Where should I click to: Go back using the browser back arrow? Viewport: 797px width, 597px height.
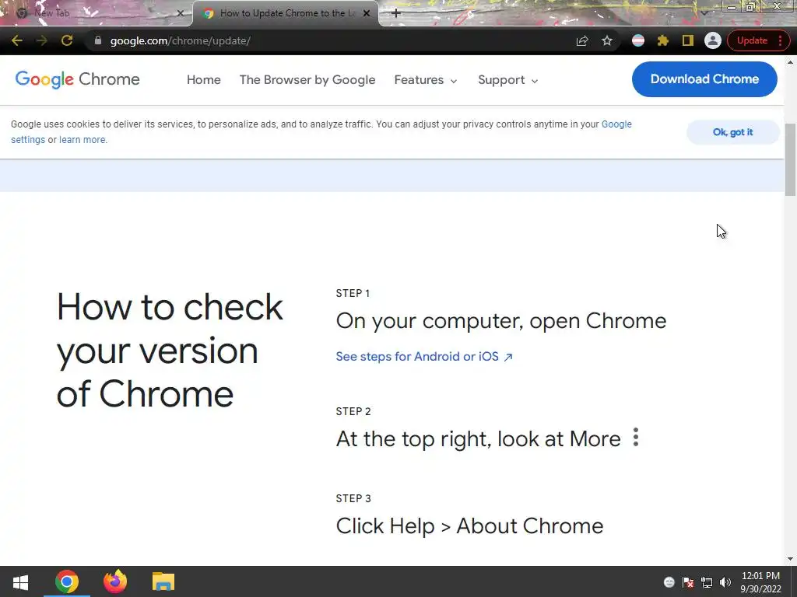17,40
